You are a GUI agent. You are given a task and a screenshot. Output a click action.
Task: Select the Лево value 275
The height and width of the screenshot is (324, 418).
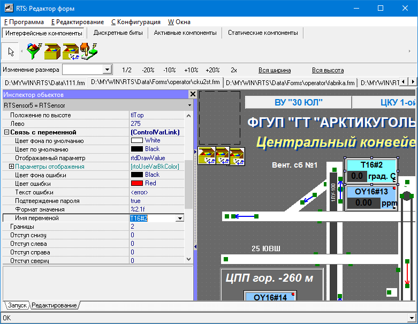tap(157, 124)
